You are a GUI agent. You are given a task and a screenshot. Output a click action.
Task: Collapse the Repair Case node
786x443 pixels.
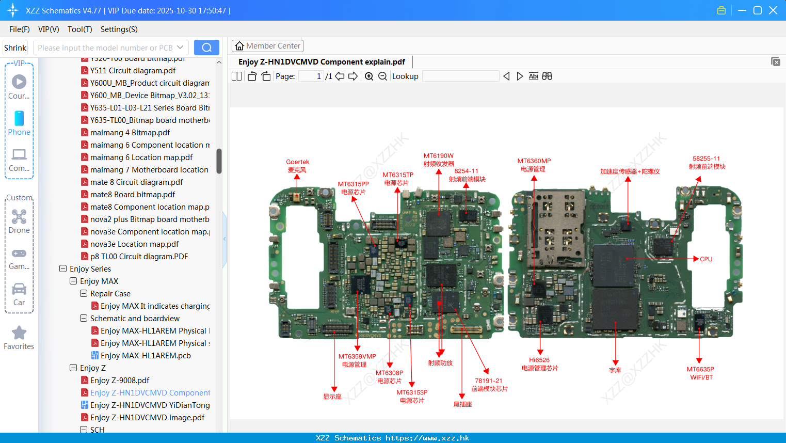84,293
